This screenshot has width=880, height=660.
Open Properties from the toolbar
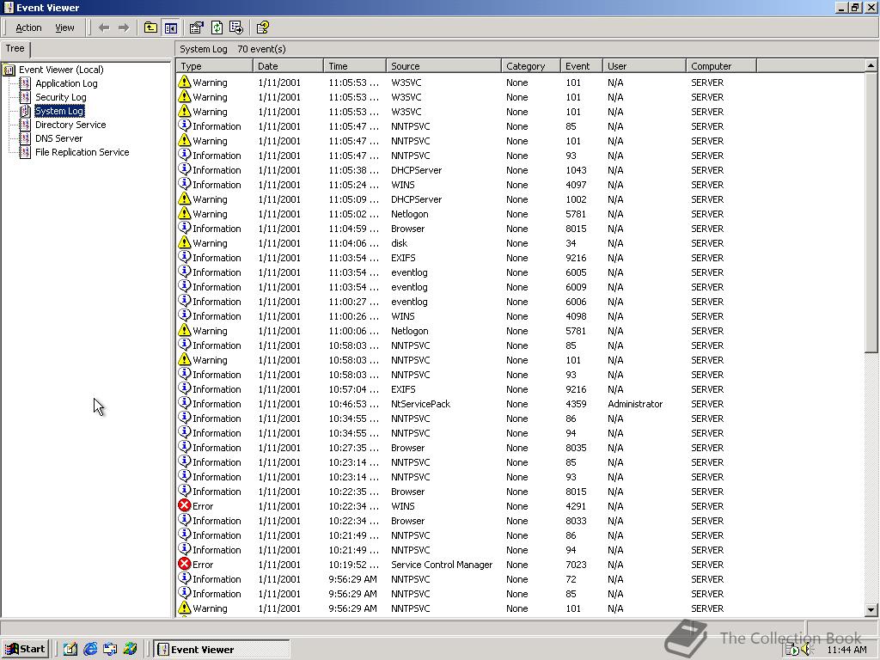click(197, 27)
